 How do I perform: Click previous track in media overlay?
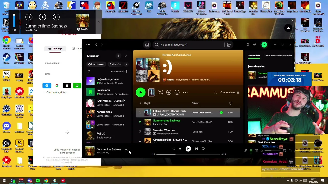pyautogui.click(x=29, y=17)
